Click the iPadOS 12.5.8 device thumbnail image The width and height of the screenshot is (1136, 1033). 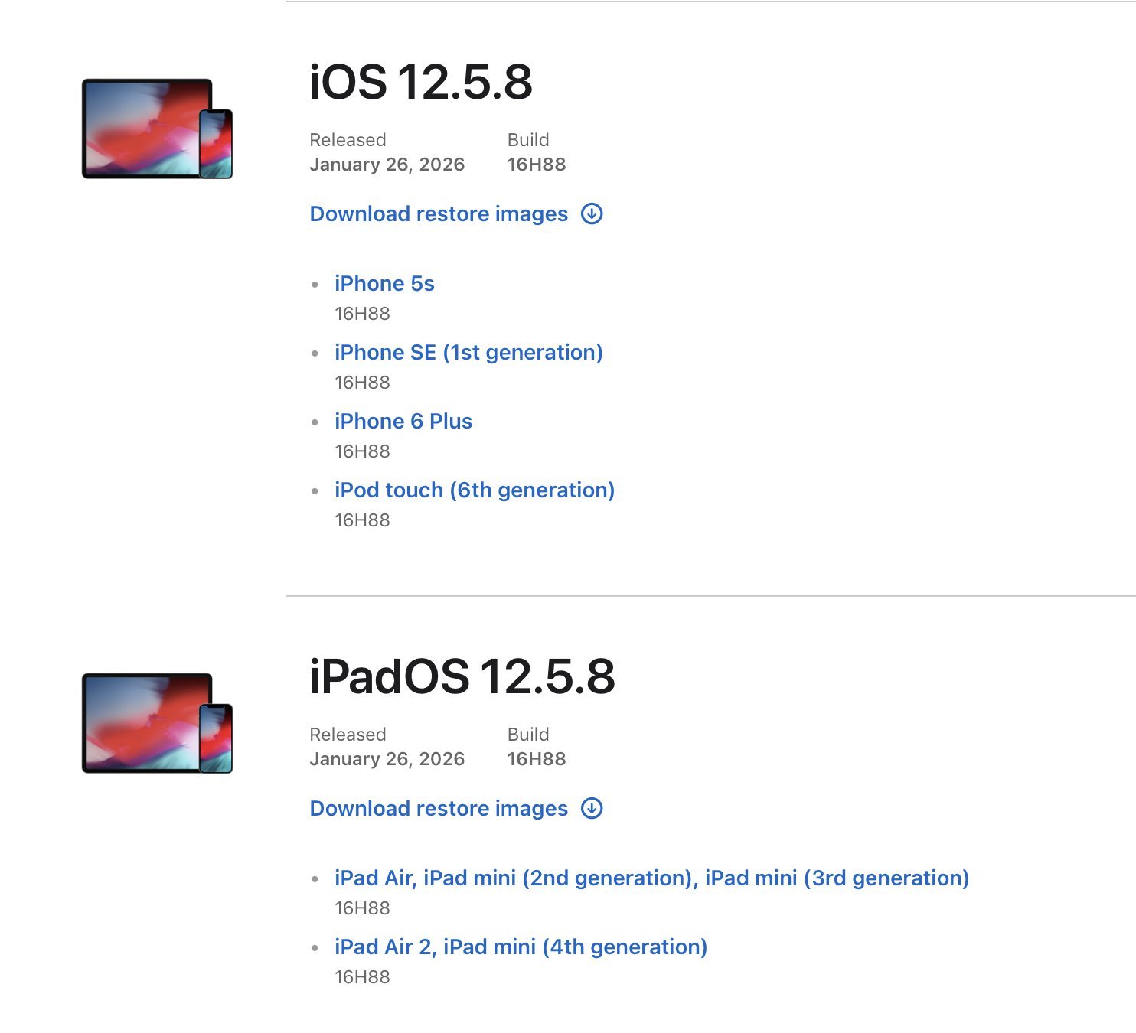(x=157, y=723)
